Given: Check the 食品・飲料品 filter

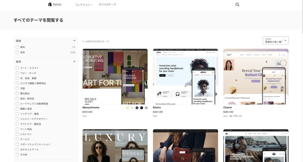Looking at the screenshot, I should click(x=17, y=99).
